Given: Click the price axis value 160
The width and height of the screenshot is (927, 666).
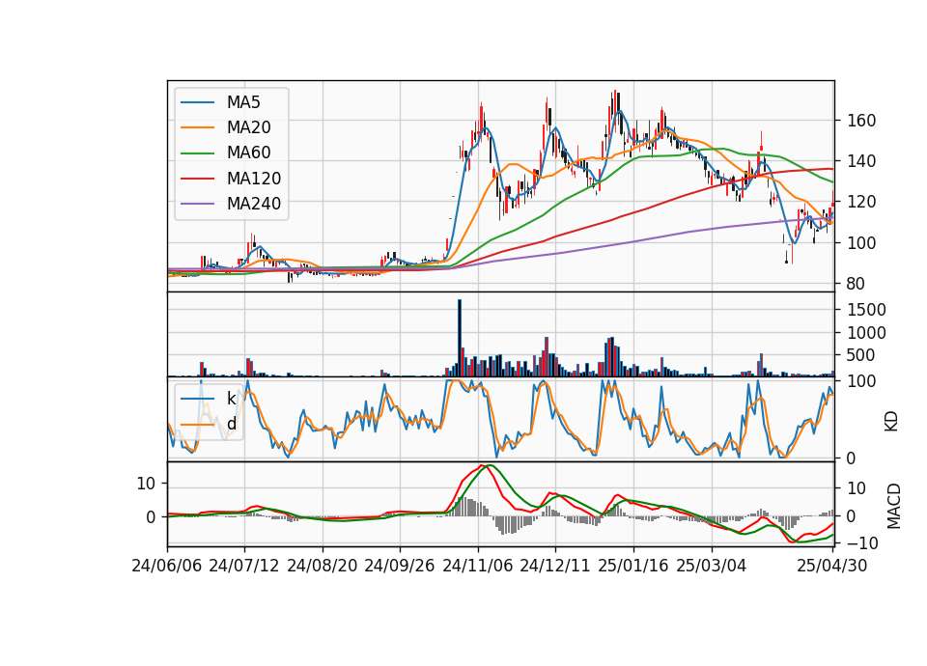Looking at the screenshot, I should click(860, 122).
